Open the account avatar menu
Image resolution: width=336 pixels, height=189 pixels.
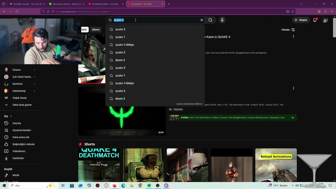325,20
